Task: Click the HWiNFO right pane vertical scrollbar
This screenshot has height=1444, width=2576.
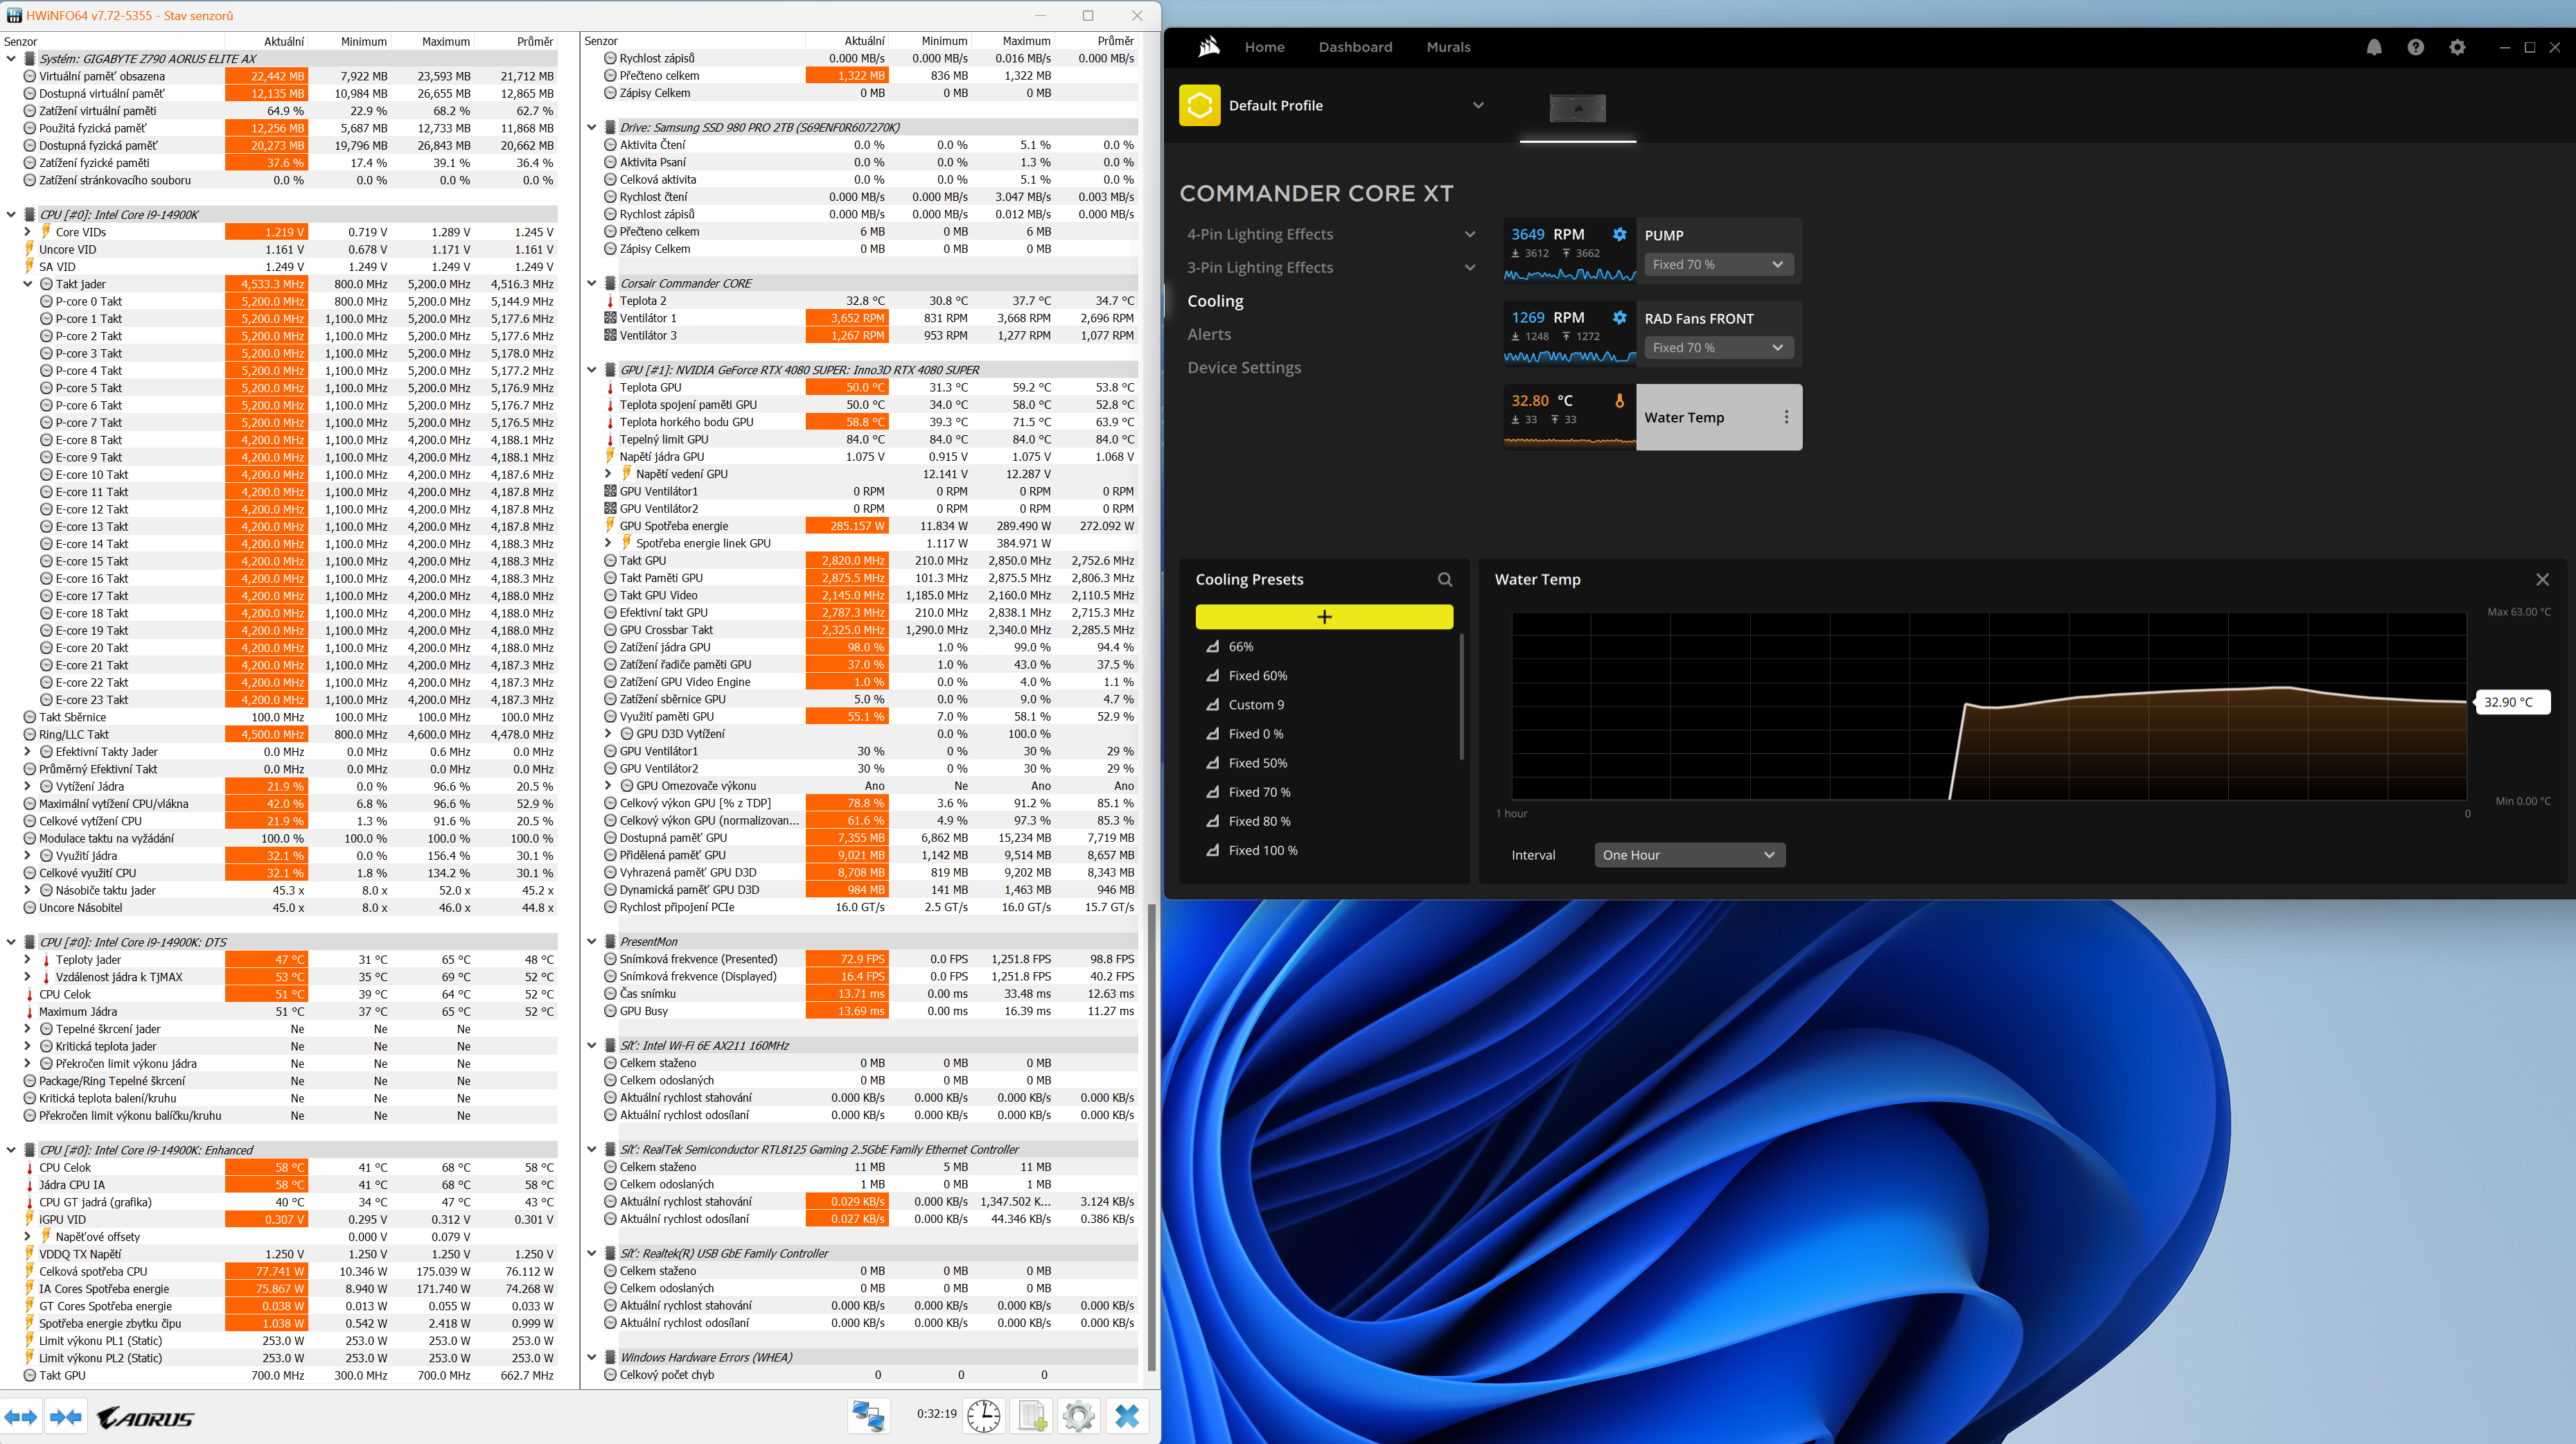Action: [1151, 1138]
